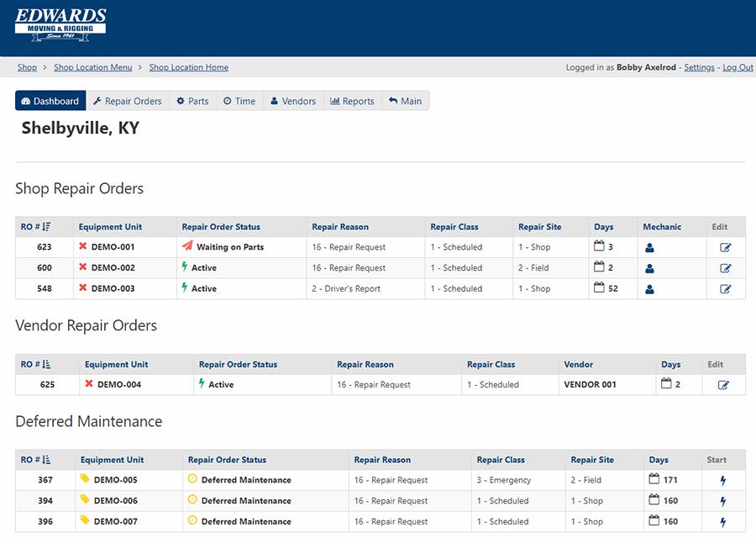Click the Log Out link
The height and width of the screenshot is (538, 756).
pyautogui.click(x=738, y=67)
